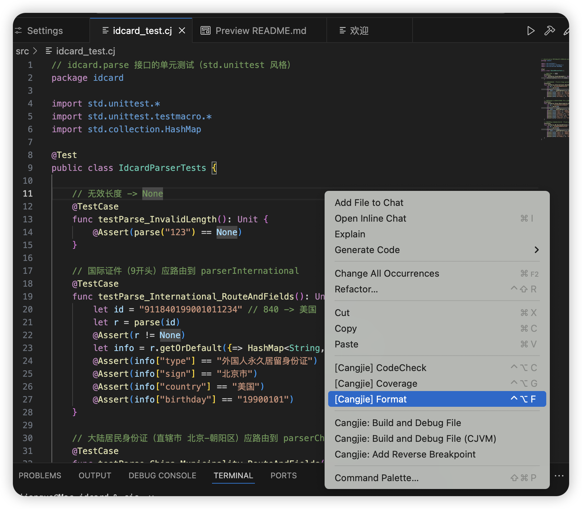Choose Cangjie: Build and Debug File
This screenshot has width=582, height=509.
[x=437, y=423]
